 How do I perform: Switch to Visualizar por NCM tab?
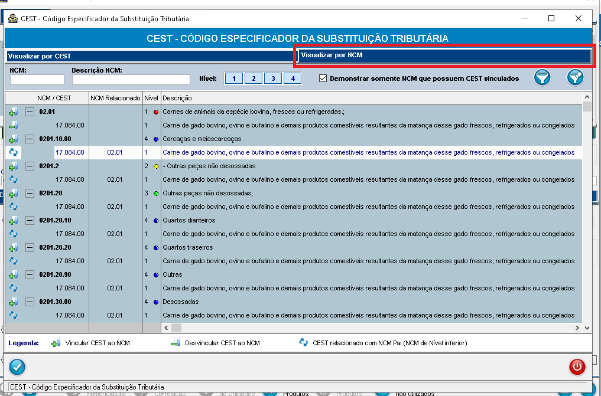(444, 55)
